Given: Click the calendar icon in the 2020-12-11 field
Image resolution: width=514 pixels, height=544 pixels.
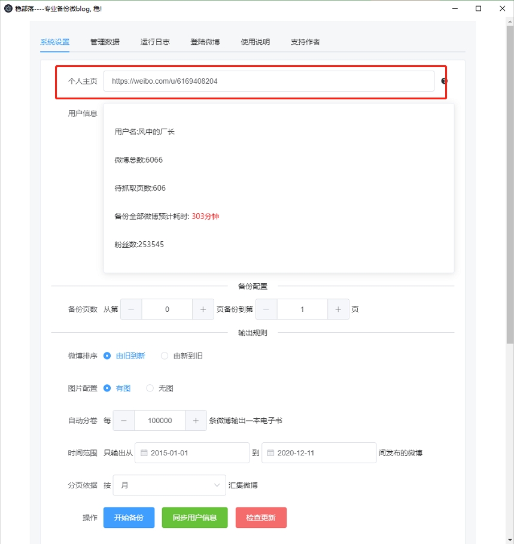Looking at the screenshot, I should 269,452.
